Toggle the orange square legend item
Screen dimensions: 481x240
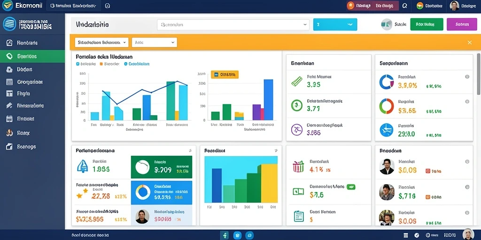tap(101, 64)
